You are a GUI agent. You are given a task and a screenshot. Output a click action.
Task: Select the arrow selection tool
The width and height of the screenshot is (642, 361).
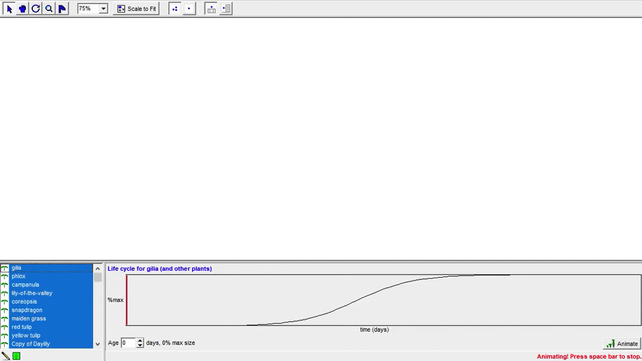(x=8, y=8)
